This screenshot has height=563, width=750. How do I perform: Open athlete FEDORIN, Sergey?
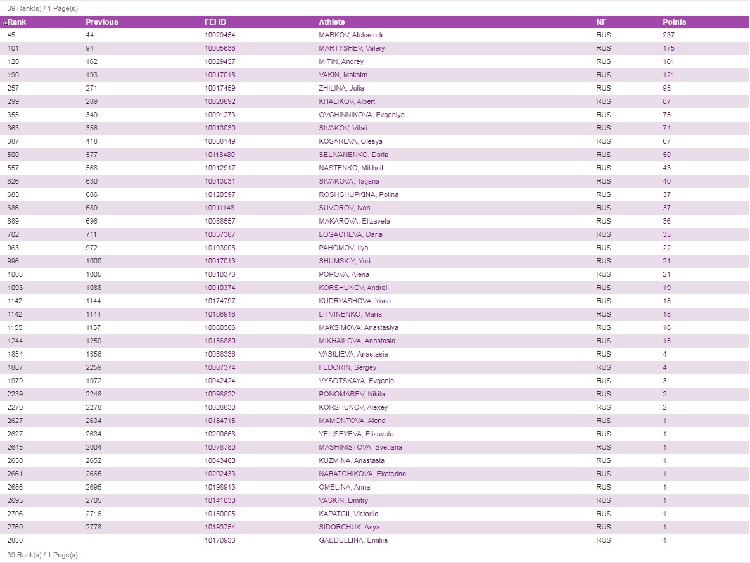pyautogui.click(x=348, y=367)
